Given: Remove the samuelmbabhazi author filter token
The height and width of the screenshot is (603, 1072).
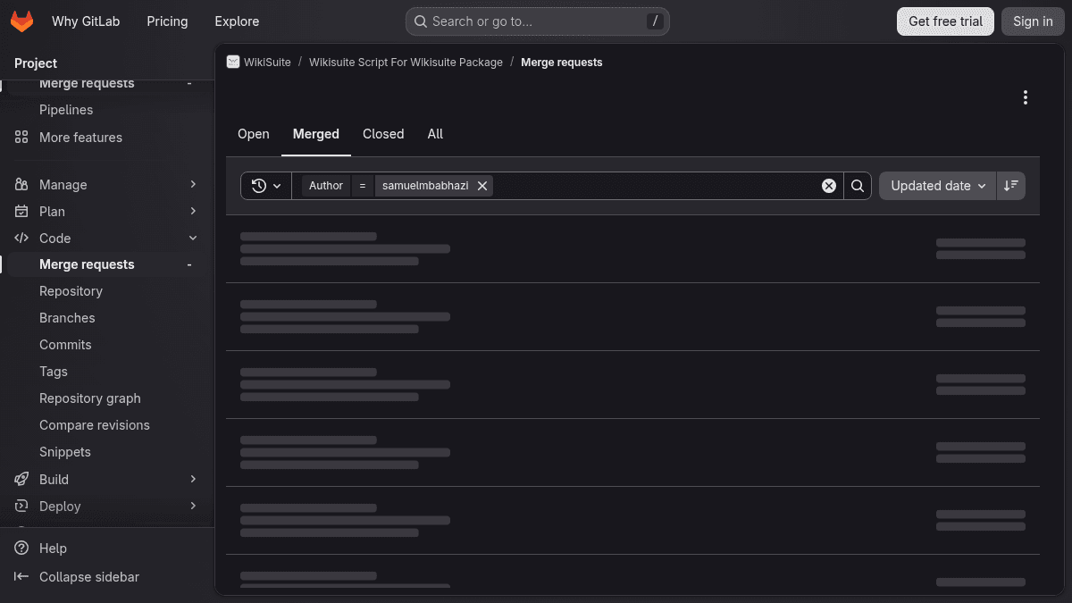Looking at the screenshot, I should tap(482, 186).
